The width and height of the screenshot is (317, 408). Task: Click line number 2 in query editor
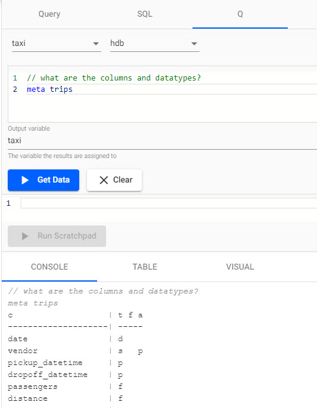point(15,89)
